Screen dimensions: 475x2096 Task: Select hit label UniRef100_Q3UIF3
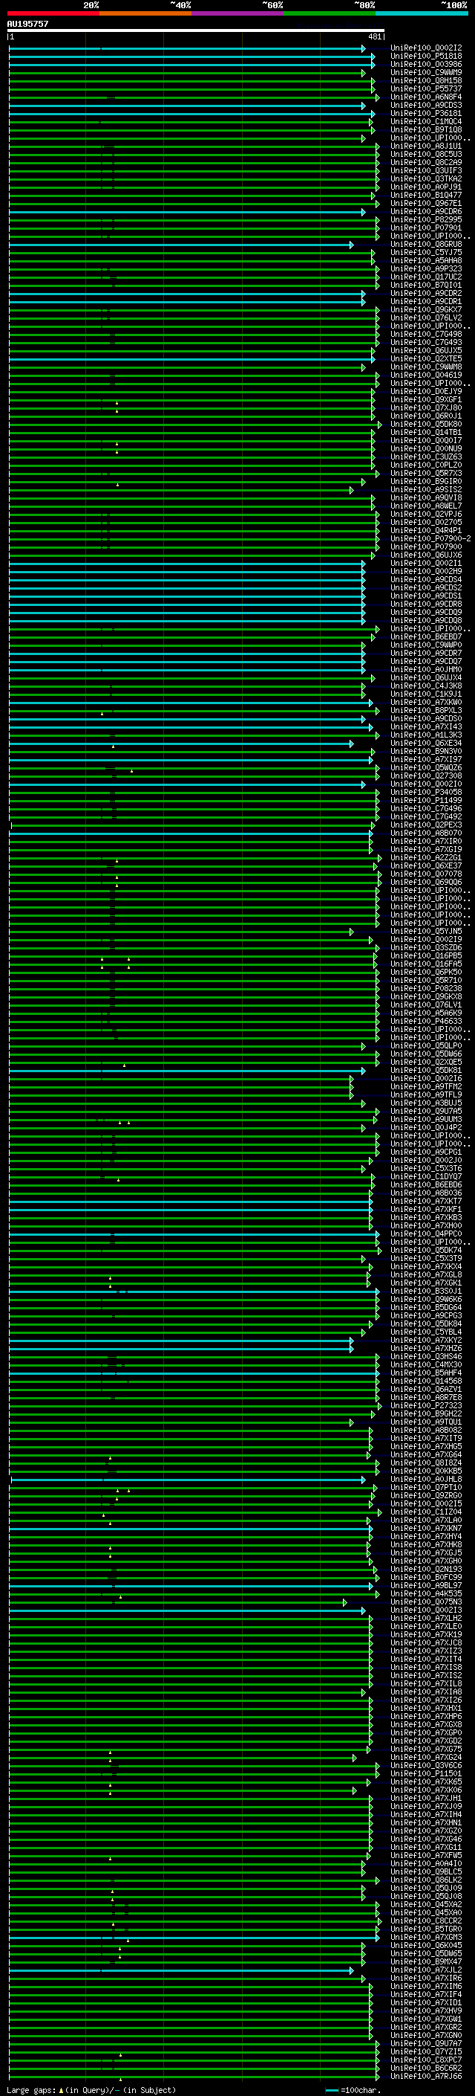[x=426, y=171]
